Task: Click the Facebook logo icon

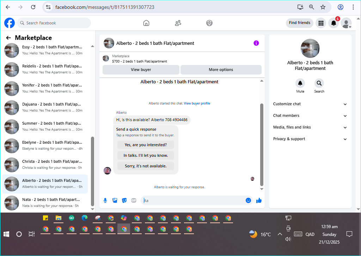Action: tap(10, 23)
